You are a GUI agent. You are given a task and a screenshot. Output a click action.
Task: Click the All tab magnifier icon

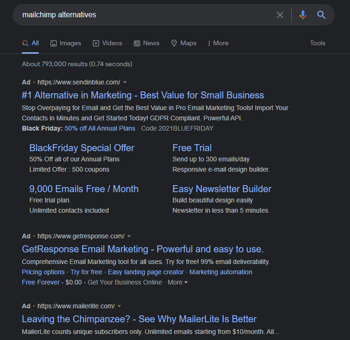pos(26,43)
